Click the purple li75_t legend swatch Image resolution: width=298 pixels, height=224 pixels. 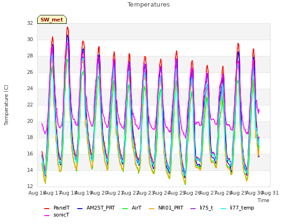(193, 209)
